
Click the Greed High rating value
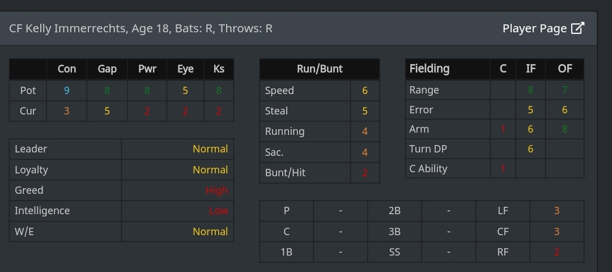216,190
